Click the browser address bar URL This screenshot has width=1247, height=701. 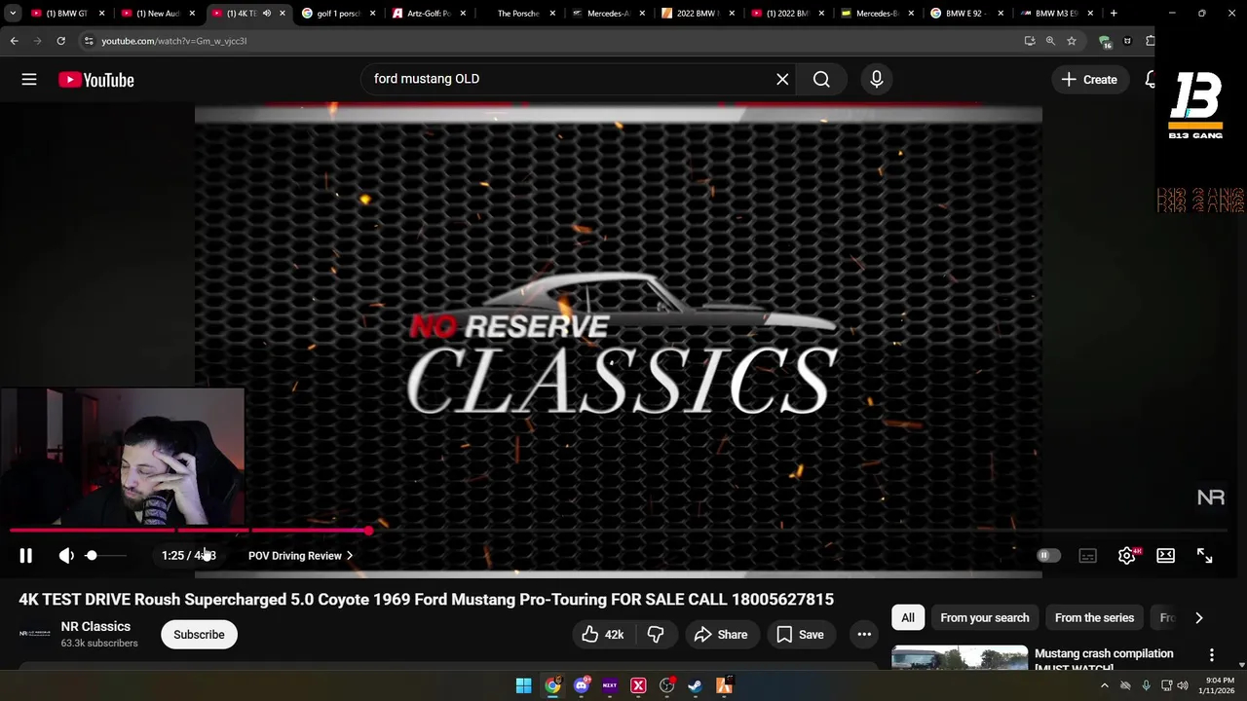[x=173, y=41]
